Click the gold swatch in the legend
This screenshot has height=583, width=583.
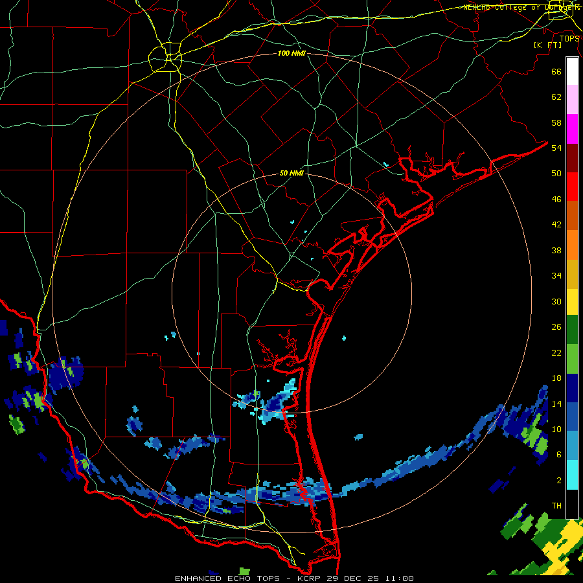tap(572, 274)
